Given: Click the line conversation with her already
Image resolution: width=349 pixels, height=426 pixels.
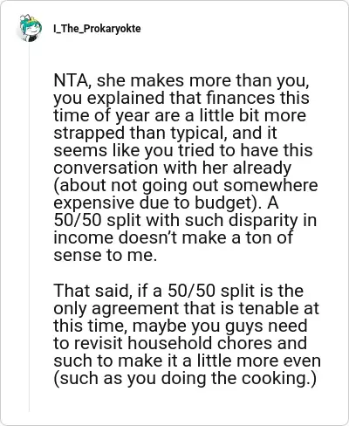Looking at the screenshot, I should pyautogui.click(x=173, y=168).
